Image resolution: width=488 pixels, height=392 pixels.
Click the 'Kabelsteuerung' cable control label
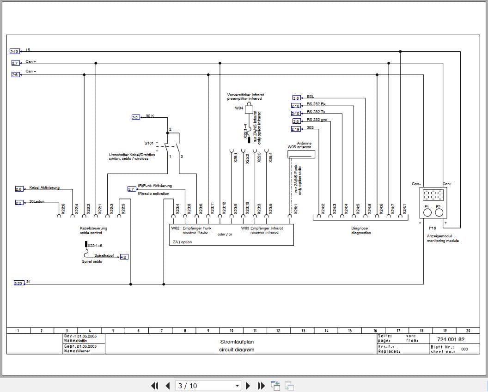click(x=93, y=228)
